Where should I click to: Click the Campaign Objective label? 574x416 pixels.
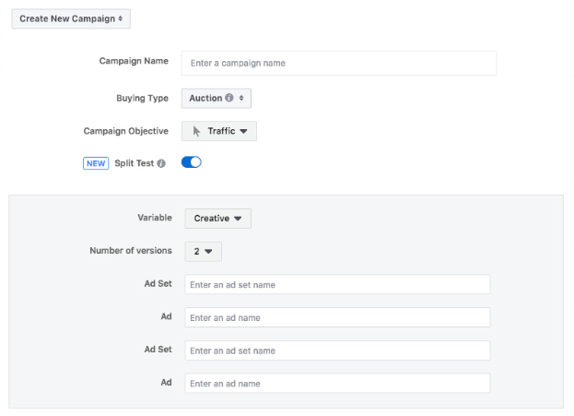click(126, 131)
